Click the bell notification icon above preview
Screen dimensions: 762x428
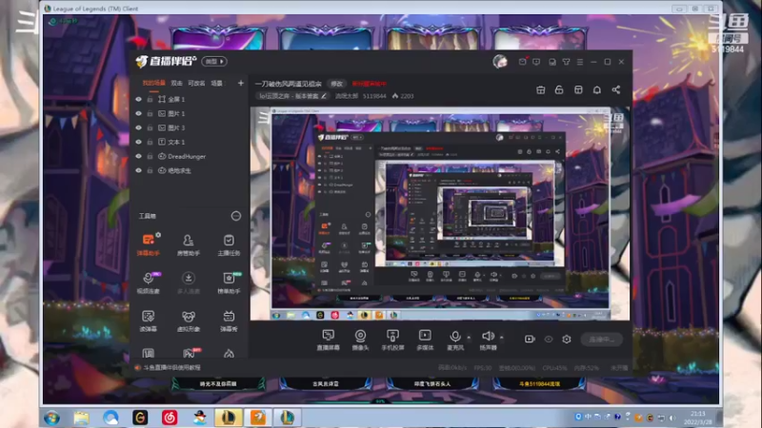pyautogui.click(x=597, y=89)
